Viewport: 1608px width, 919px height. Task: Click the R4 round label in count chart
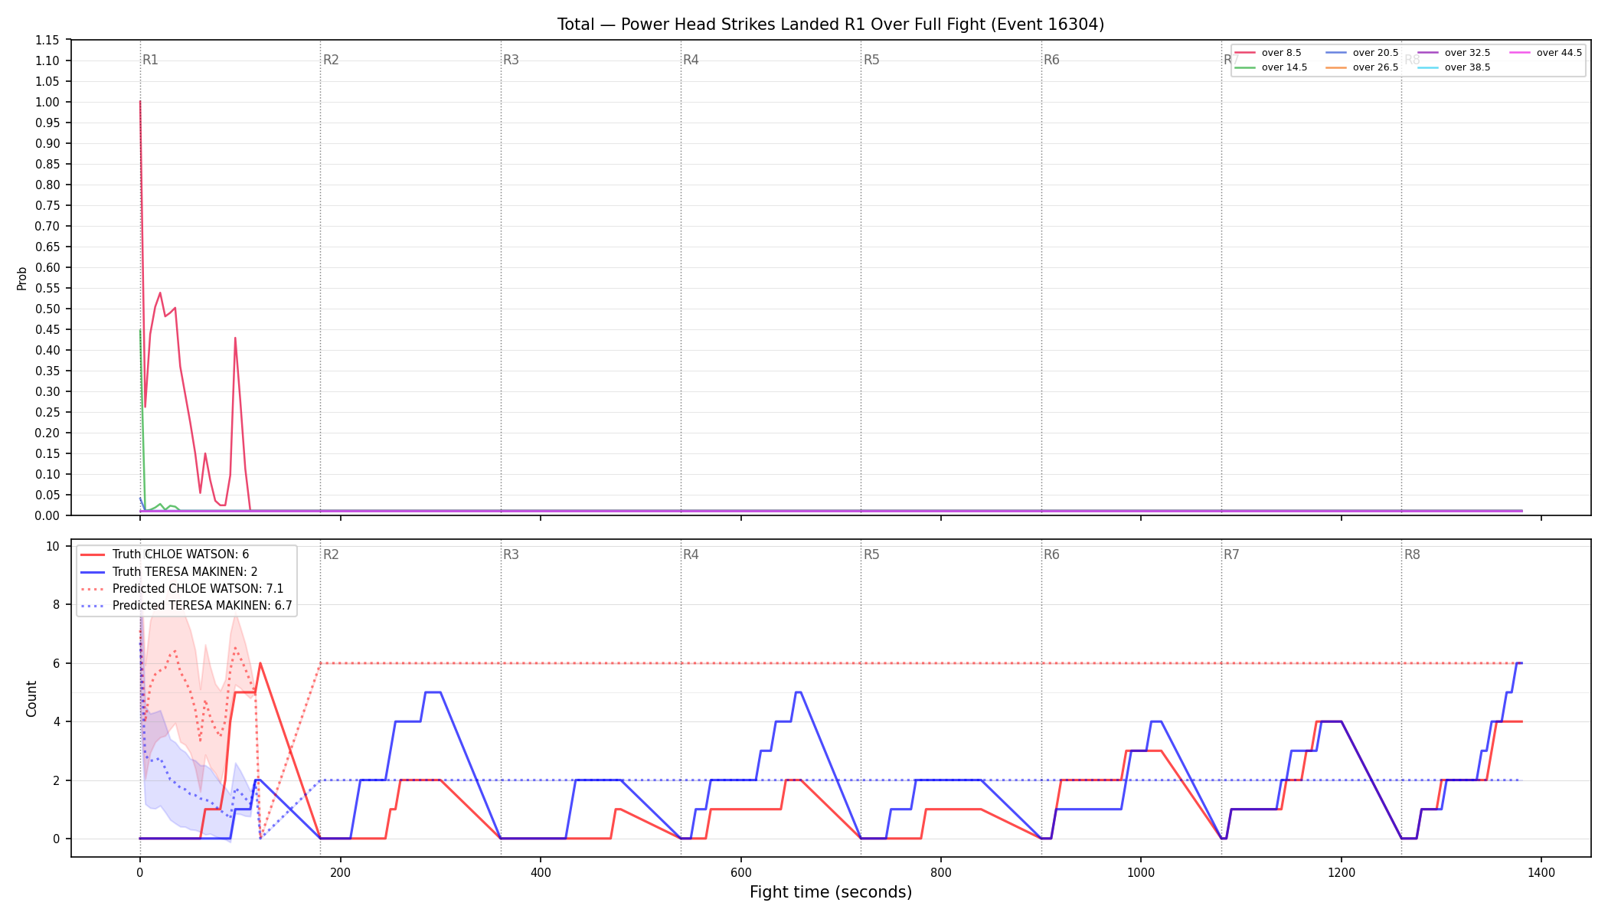click(691, 554)
